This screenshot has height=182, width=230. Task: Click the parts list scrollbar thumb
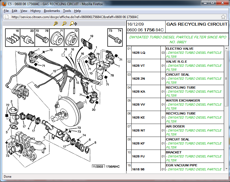click(226, 78)
